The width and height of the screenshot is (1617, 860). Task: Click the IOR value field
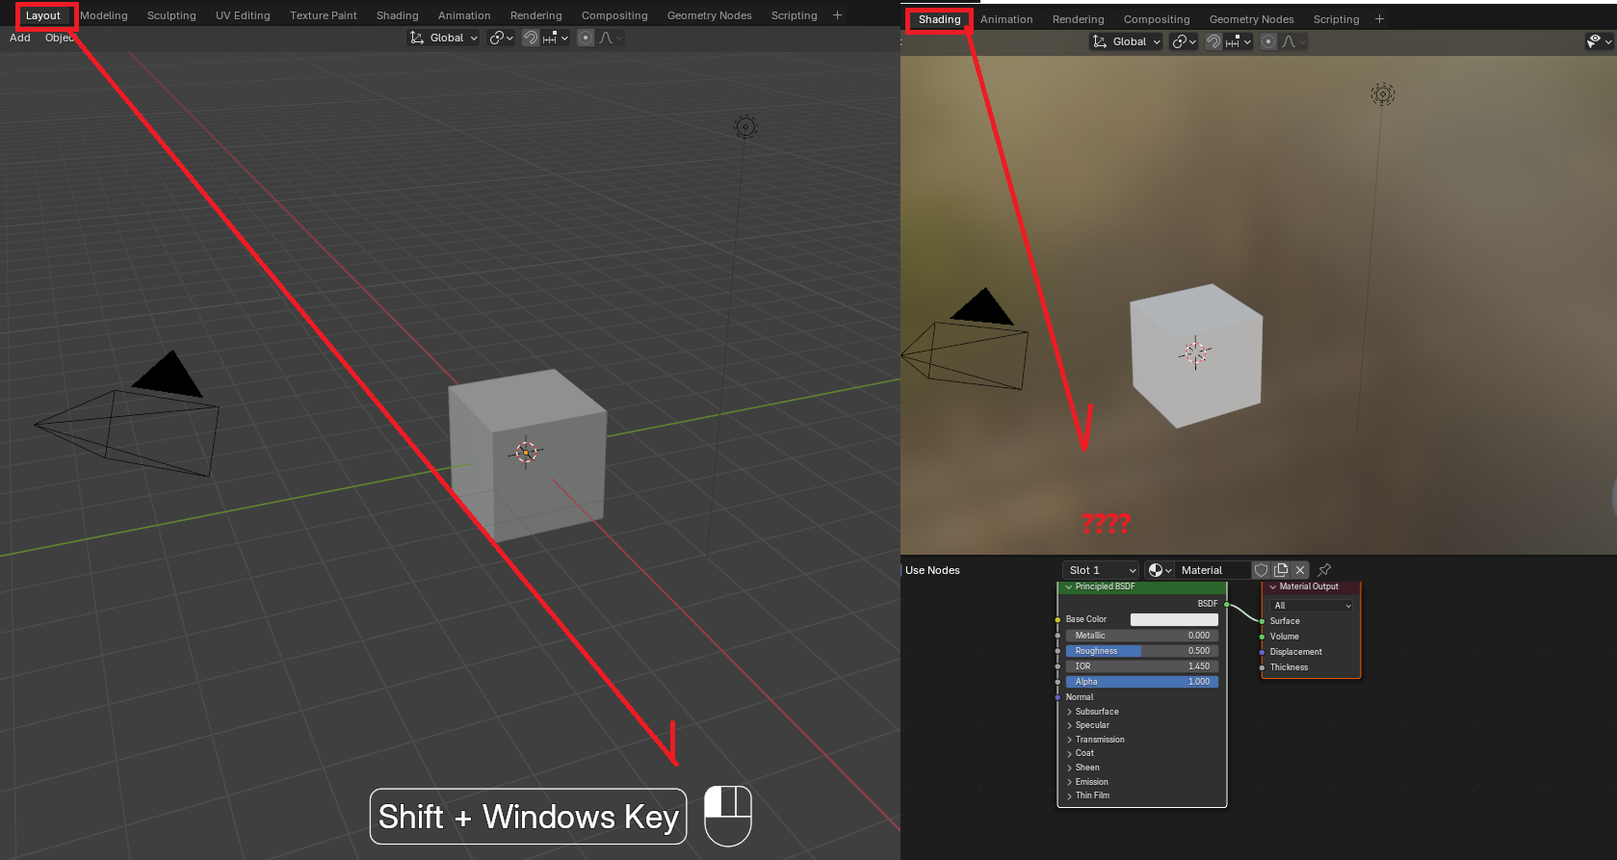tap(1142, 666)
